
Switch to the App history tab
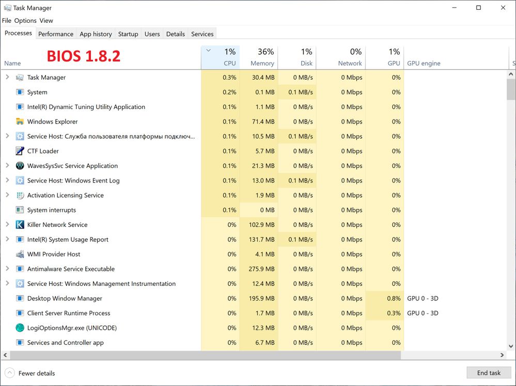[x=96, y=34]
